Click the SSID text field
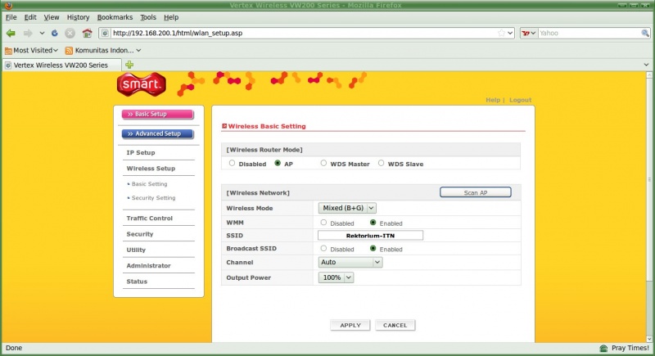655x356 pixels. 370,236
